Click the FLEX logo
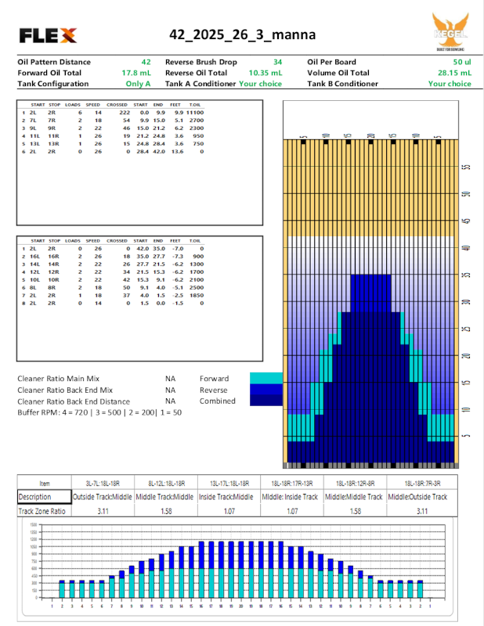The height and width of the screenshot is (626, 484). point(48,35)
